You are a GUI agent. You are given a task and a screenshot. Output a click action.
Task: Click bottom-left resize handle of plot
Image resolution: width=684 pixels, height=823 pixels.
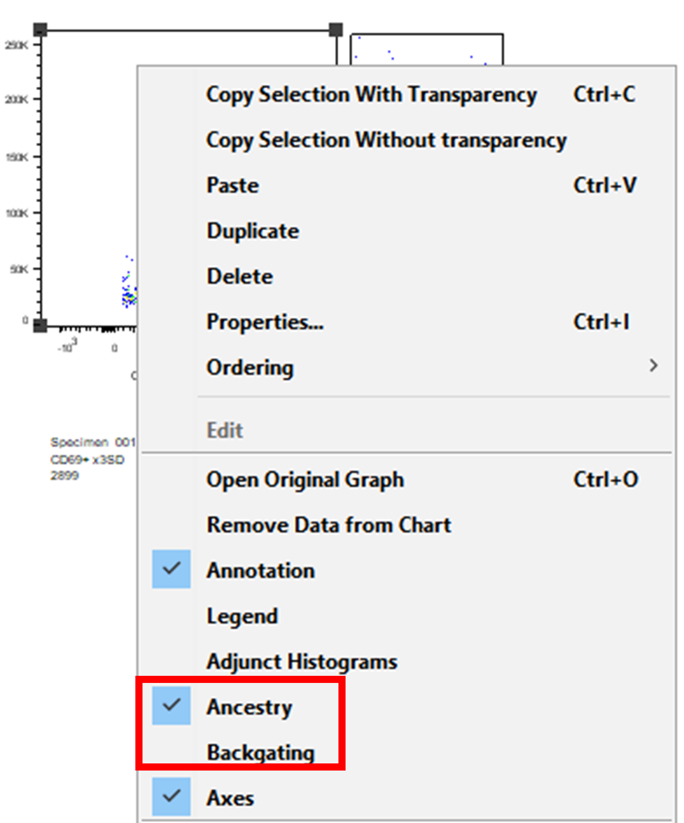pyautogui.click(x=40, y=325)
